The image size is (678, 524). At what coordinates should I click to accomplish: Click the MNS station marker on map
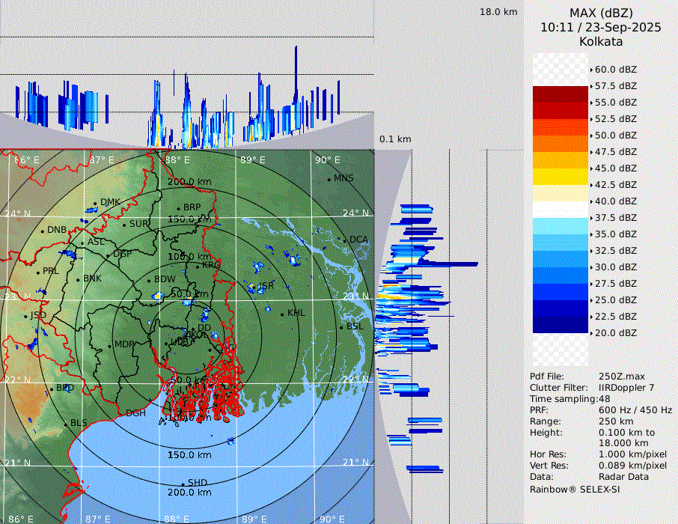[329, 179]
